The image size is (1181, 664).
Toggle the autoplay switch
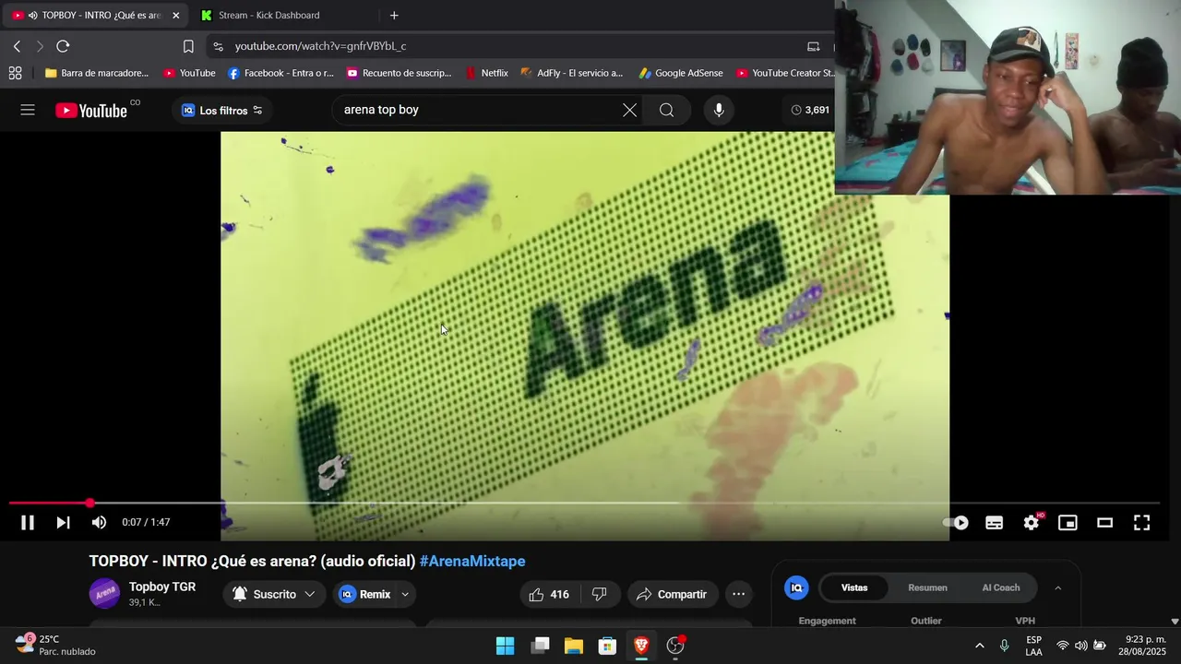(x=956, y=523)
